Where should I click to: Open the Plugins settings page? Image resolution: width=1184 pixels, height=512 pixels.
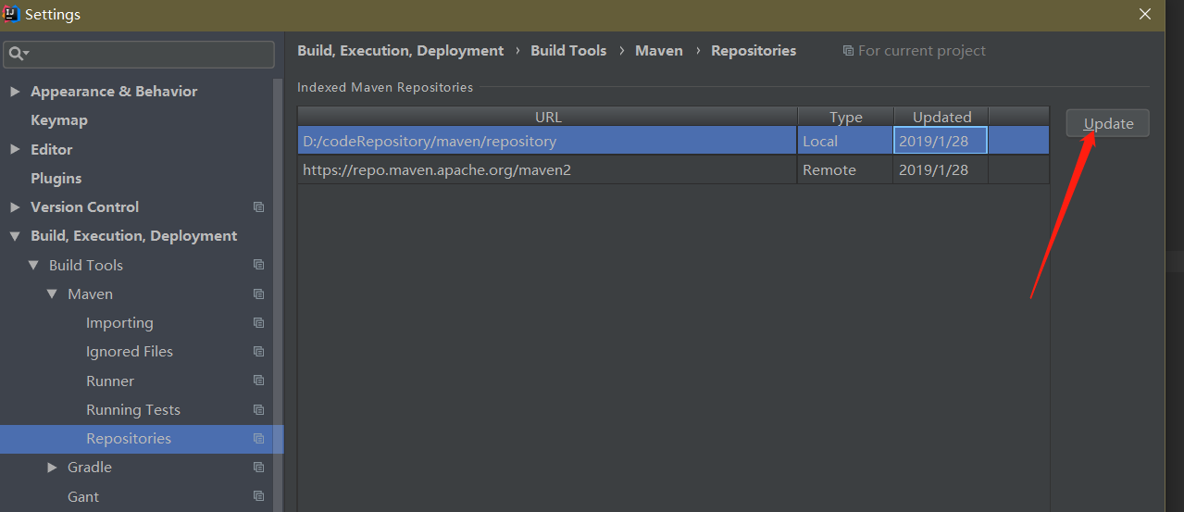56,178
